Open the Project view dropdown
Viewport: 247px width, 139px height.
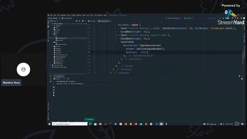pos(54,21)
